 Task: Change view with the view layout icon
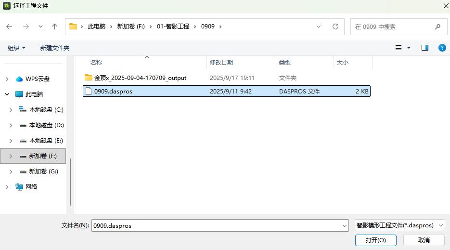click(x=399, y=48)
